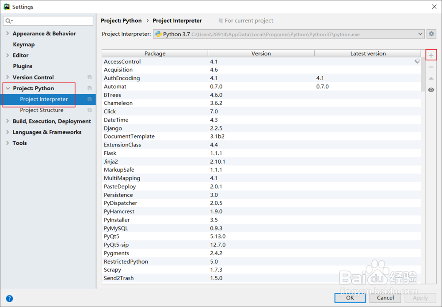Expand Languages & Frameworks section
This screenshot has height=307, width=442.
[8, 132]
